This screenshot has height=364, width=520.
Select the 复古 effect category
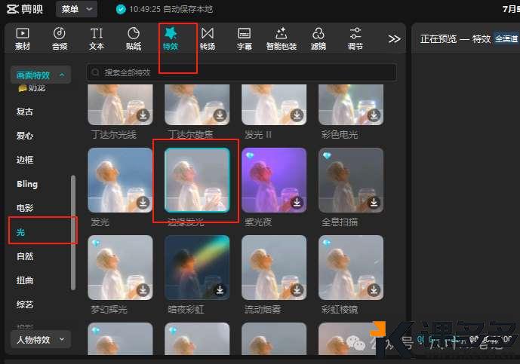tap(25, 112)
